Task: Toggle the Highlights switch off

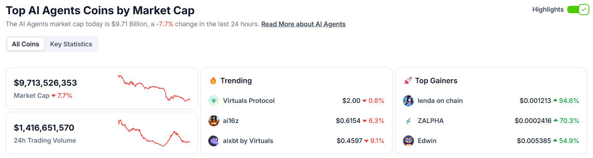Action: pos(578,9)
